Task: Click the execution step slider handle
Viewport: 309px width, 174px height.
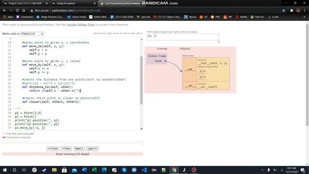Action: pyautogui.click(x=142, y=143)
